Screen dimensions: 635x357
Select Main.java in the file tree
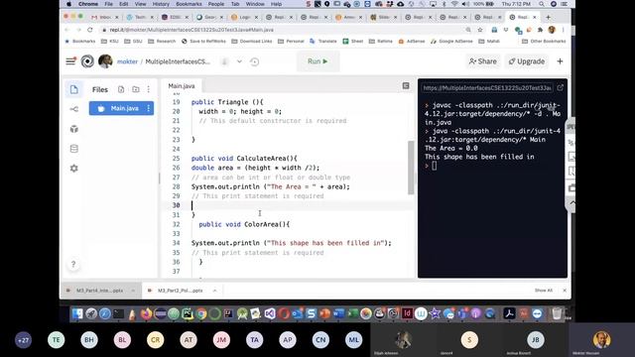(121, 108)
